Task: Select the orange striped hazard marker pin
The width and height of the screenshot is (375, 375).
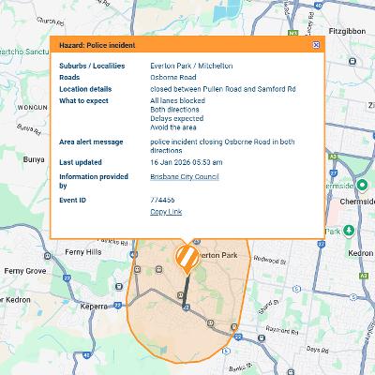Action: (187, 259)
